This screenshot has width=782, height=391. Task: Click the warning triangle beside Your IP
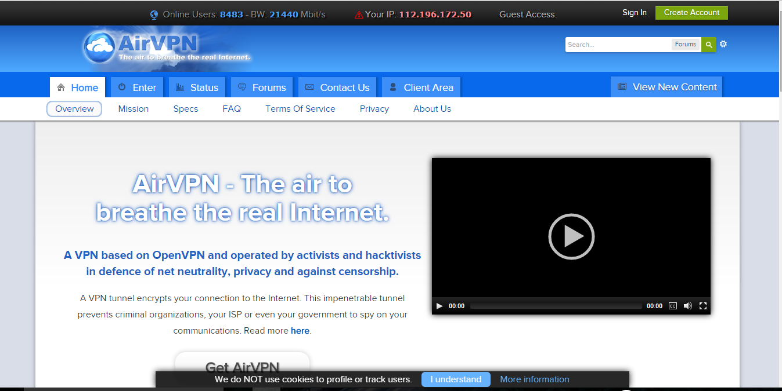[359, 14]
